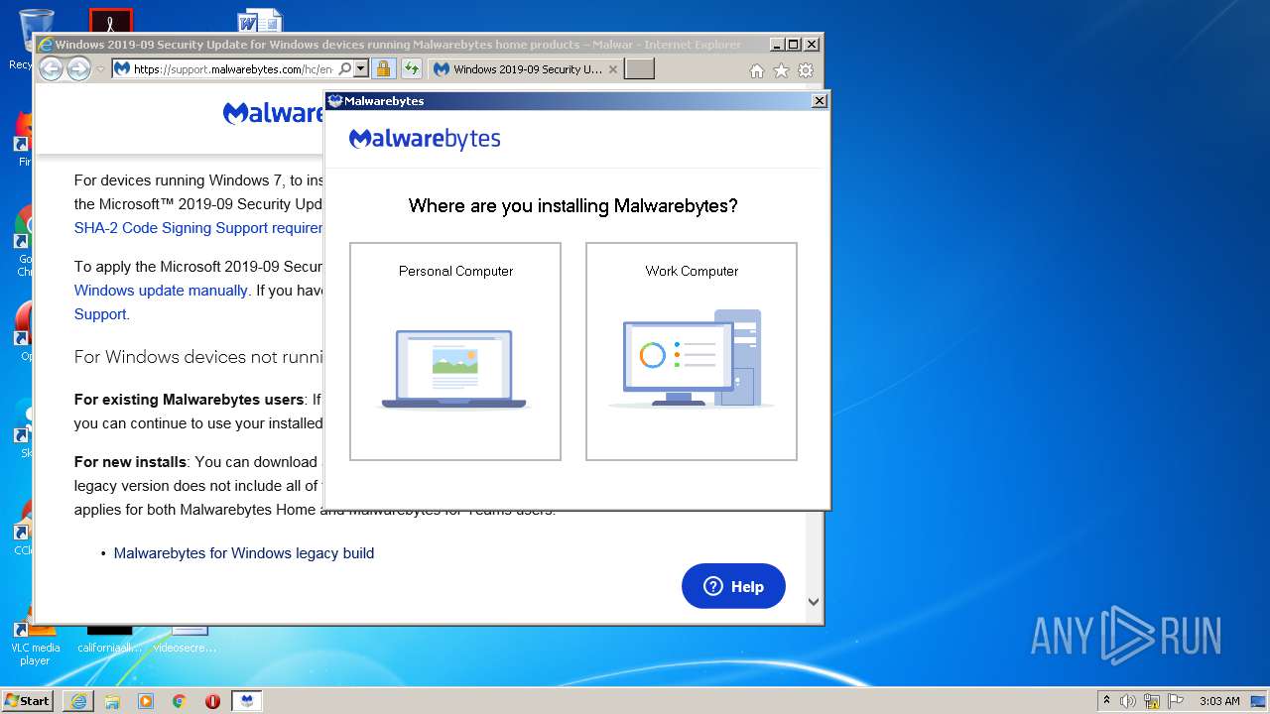
Task: Click the Malwarebytes installer title bar icon
Action: pyautogui.click(x=335, y=101)
